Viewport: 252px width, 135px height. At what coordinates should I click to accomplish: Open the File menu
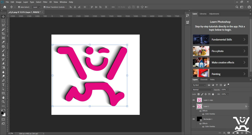point(7,2)
